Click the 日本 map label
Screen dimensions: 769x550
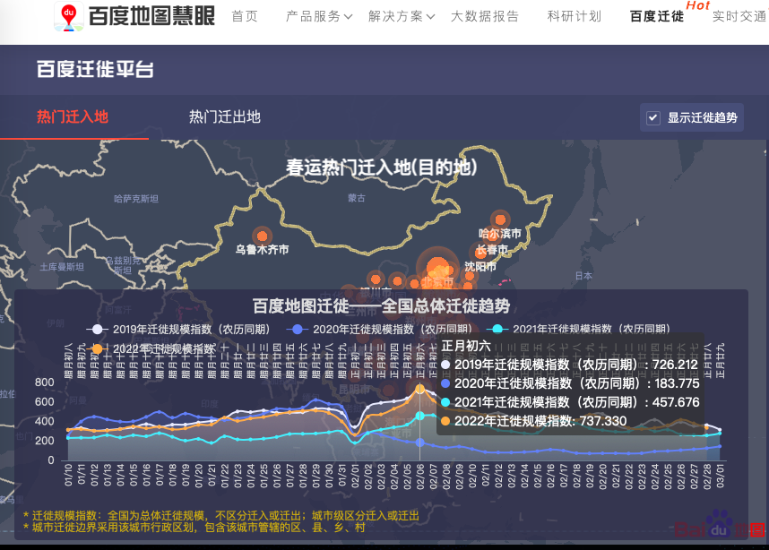point(583,276)
